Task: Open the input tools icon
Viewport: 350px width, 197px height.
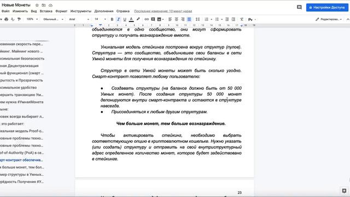Action: tap(250, 20)
